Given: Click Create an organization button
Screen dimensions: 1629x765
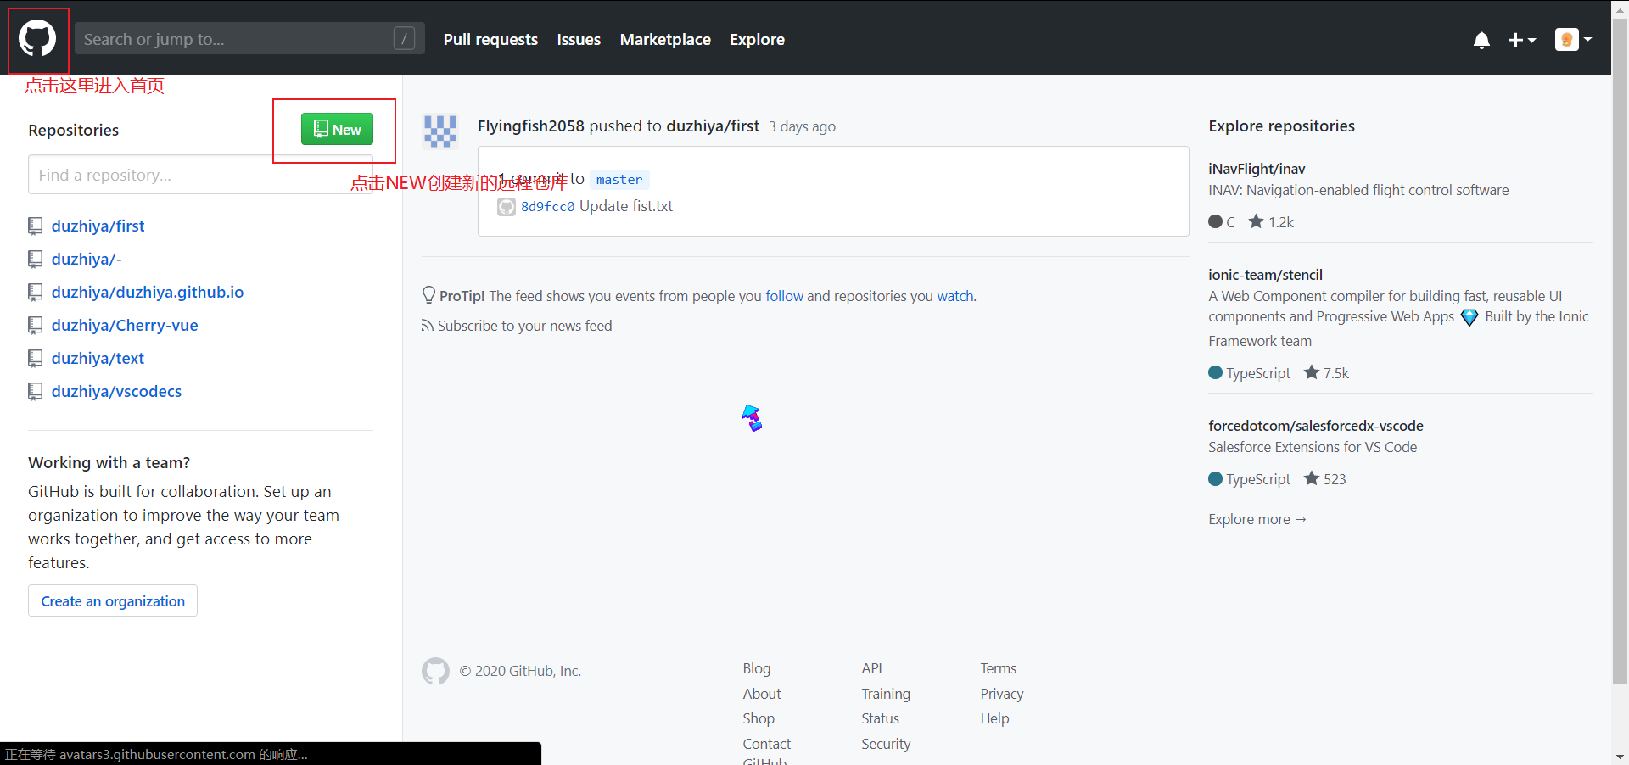Looking at the screenshot, I should (113, 600).
